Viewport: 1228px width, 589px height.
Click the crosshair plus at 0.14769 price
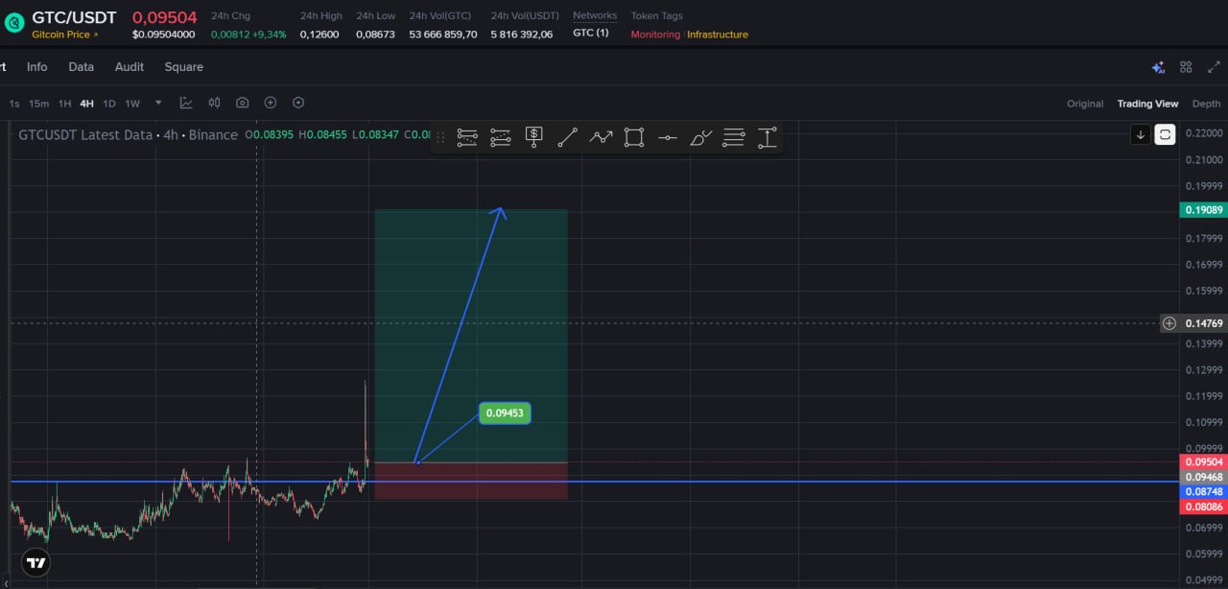(x=1169, y=323)
